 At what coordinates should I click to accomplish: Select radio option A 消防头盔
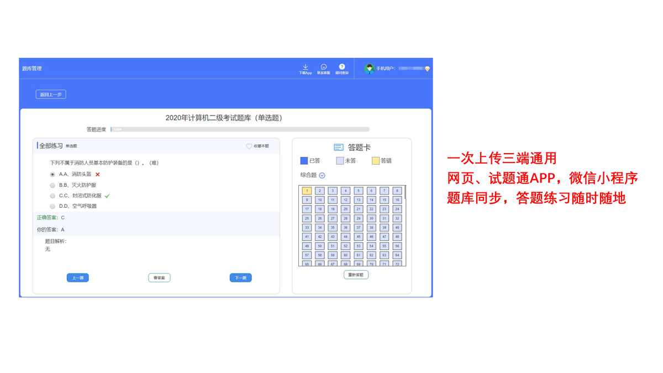[53, 175]
